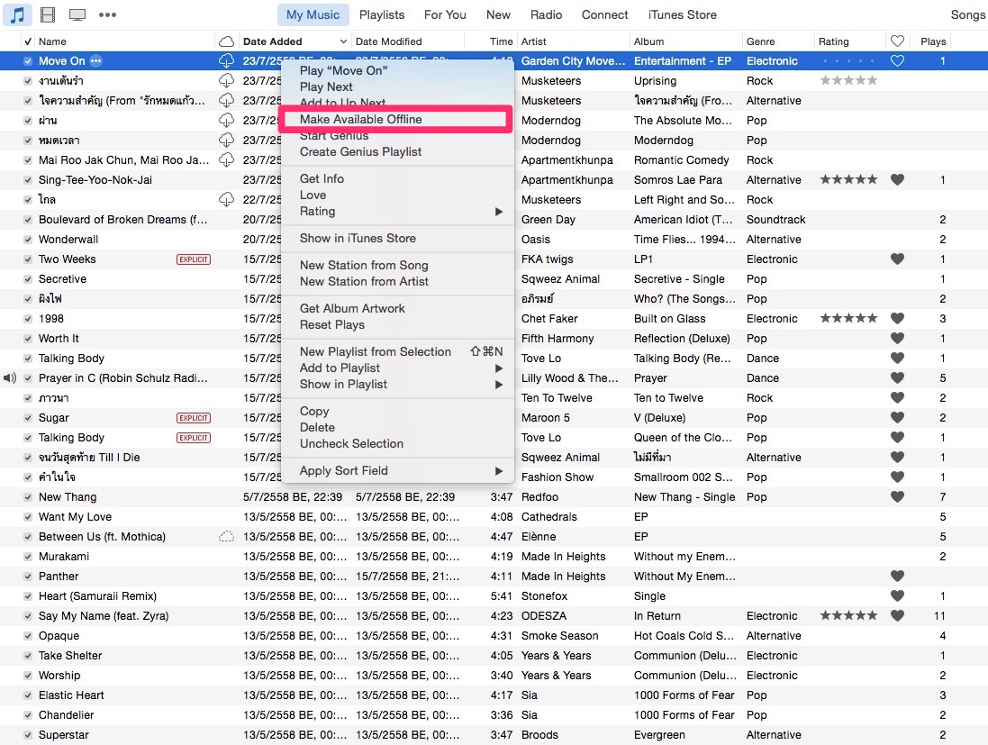Download Mai Roo Jak Chun from iCloud
Image resolution: width=988 pixels, height=745 pixels.
pyautogui.click(x=226, y=160)
